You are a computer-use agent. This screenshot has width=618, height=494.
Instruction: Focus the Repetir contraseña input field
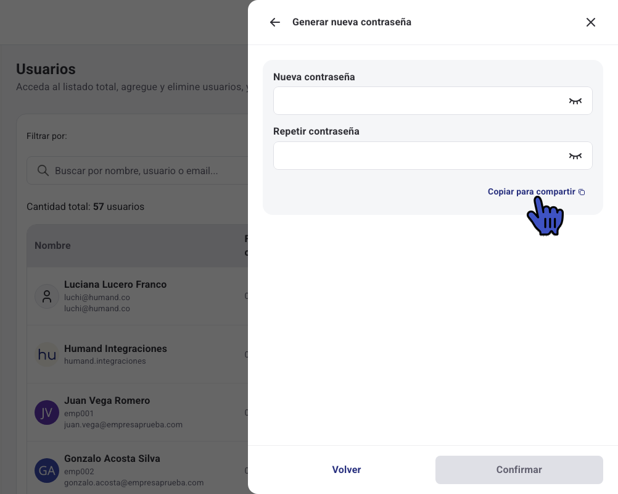coord(432,156)
